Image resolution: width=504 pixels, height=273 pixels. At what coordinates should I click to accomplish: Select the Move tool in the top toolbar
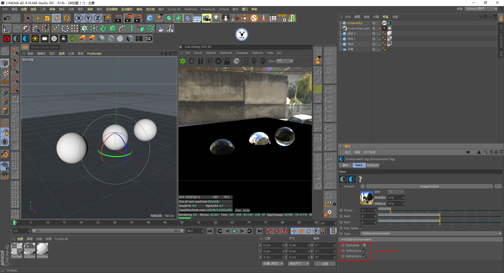point(38,18)
